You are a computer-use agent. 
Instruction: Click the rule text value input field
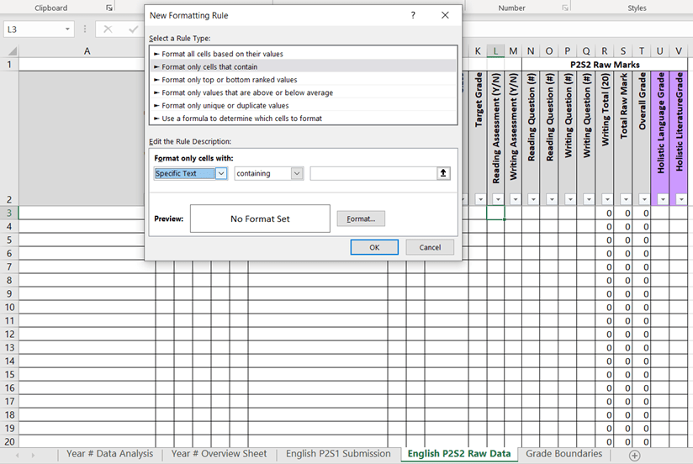pos(373,173)
